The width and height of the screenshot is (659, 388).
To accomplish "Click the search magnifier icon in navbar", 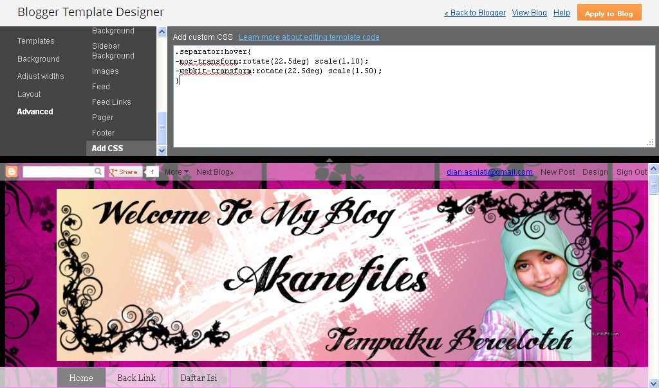I will (98, 171).
